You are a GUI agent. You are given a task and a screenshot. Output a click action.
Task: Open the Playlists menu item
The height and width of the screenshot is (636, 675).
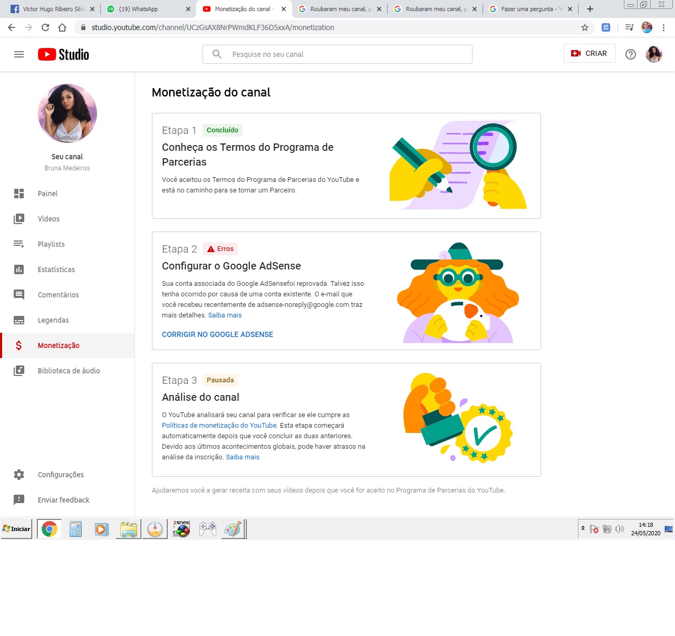(67, 244)
